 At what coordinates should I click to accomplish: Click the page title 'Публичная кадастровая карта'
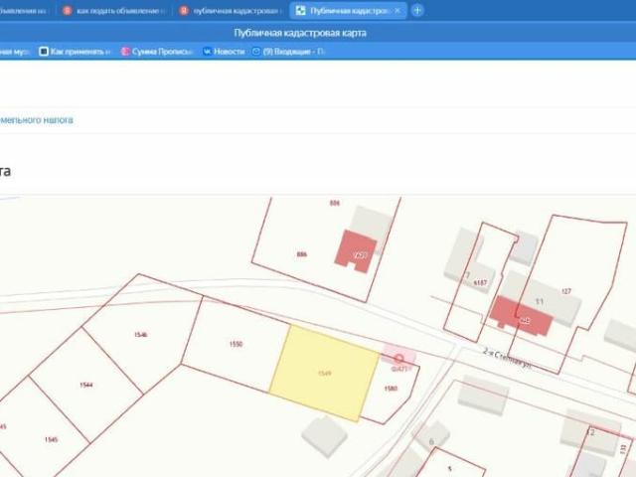click(300, 33)
